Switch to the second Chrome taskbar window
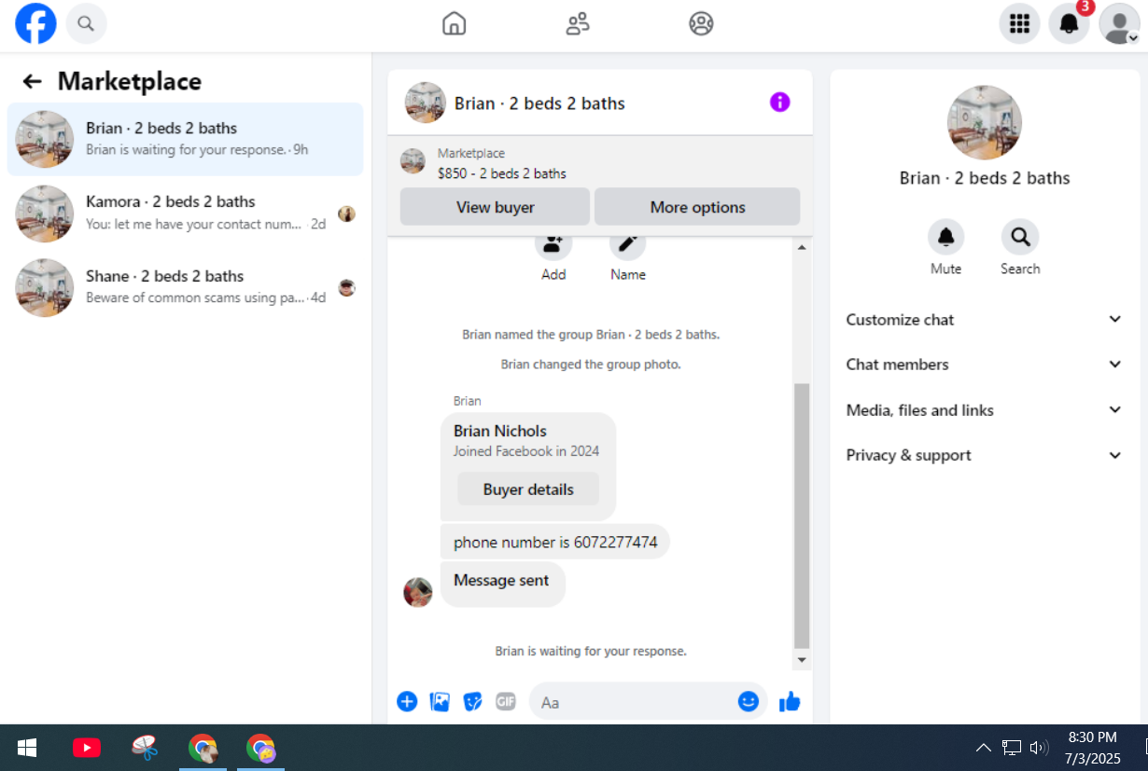The height and width of the screenshot is (771, 1148). pyautogui.click(x=260, y=748)
